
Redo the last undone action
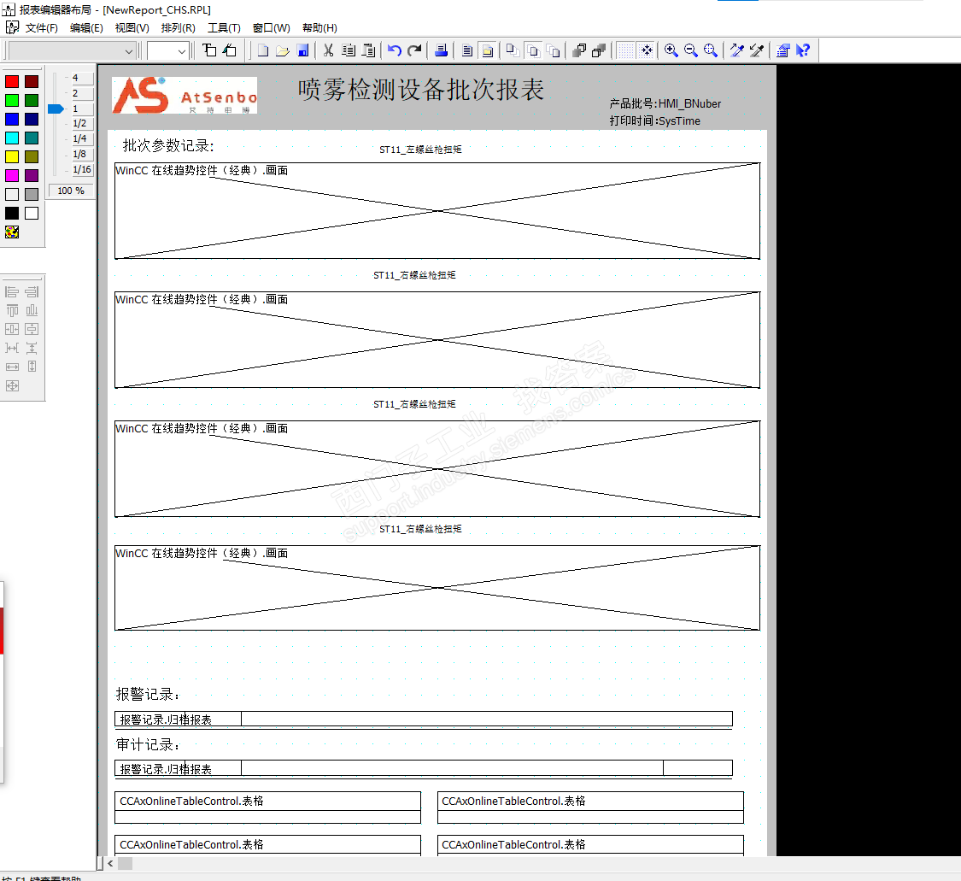click(x=415, y=50)
